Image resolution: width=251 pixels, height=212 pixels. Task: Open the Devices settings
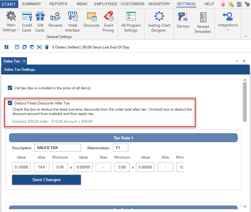(183, 20)
